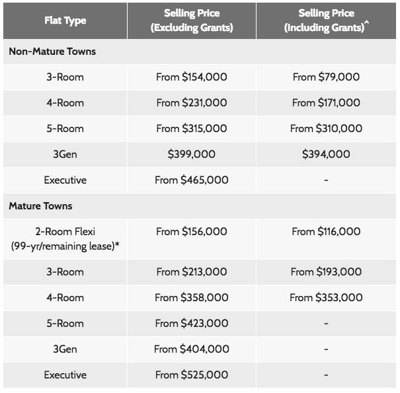Click the 2-Room Flexi flat type cell

click(x=65, y=238)
